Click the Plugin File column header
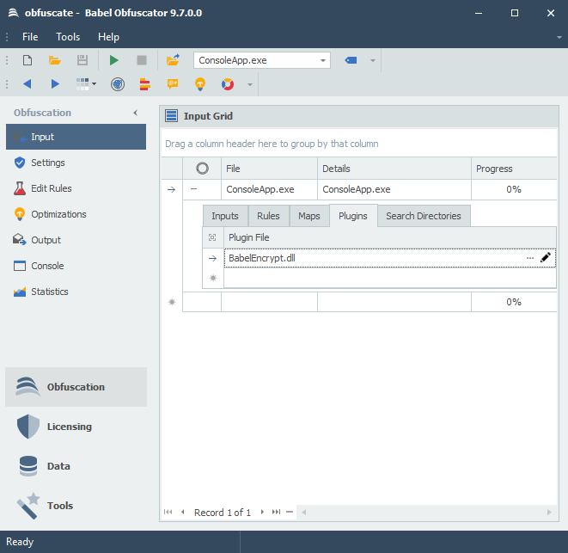 (390, 237)
